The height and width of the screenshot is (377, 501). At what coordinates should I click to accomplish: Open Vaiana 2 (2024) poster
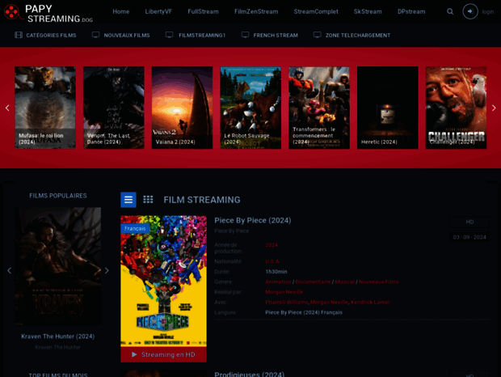[182, 108]
